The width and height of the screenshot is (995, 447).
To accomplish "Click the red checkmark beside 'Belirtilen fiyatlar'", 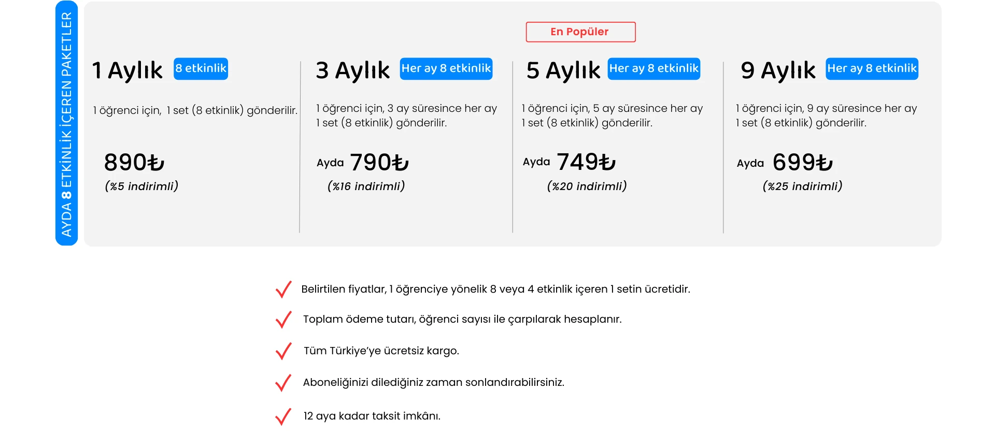I will [x=283, y=290].
